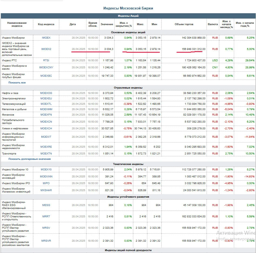
Task: Open the IMOEXCNY index link
Action: 46,68
